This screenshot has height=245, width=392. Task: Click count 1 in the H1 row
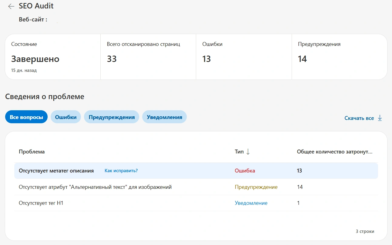pos(298,203)
